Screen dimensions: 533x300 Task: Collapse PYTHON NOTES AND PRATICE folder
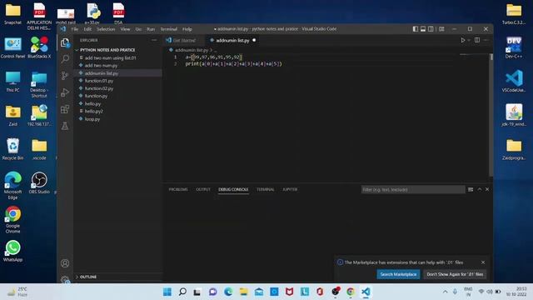[x=107, y=50]
